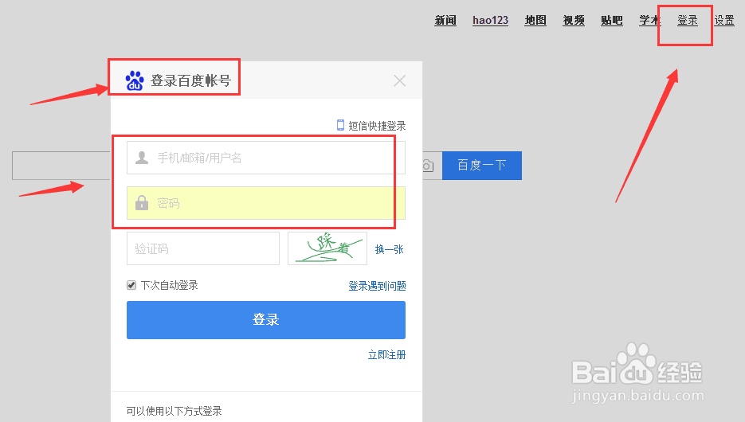The image size is (745, 422).
Task: Click the 百度一下 search button
Action: (482, 165)
